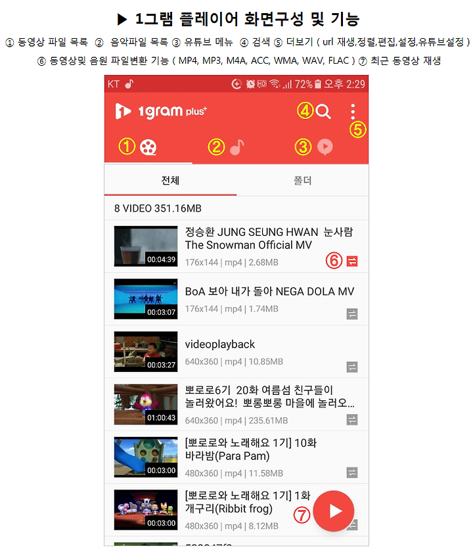Tap the 640x360 | mp4 | 10.85MB details
473x550 pixels.
click(234, 361)
